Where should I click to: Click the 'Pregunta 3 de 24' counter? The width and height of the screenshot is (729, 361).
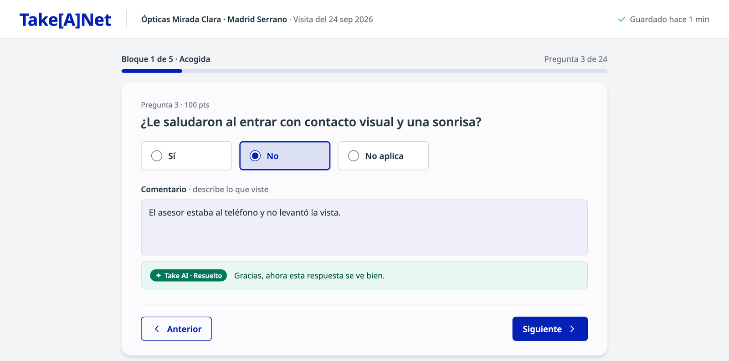(576, 59)
